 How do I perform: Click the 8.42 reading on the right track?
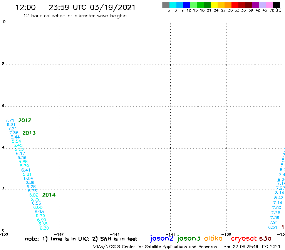278,198
